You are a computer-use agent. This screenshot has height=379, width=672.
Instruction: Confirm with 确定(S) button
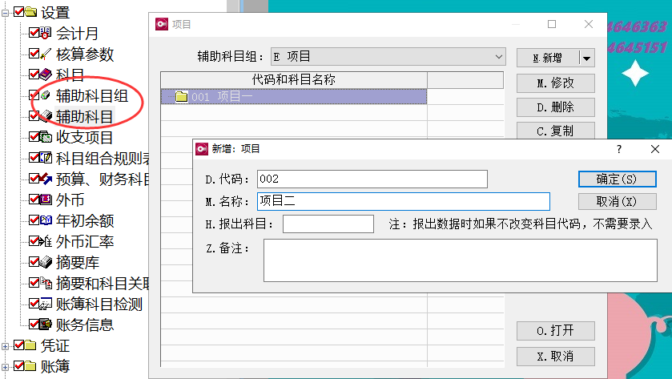pyautogui.click(x=618, y=179)
